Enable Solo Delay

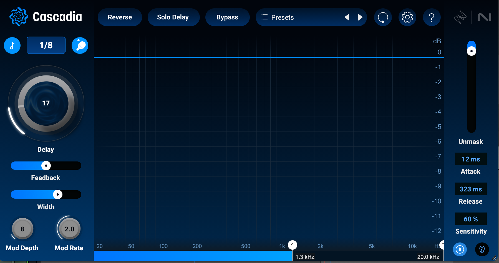click(x=173, y=17)
